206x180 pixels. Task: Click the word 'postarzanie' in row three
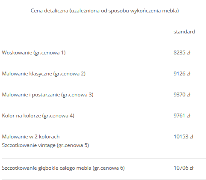(x=46, y=95)
